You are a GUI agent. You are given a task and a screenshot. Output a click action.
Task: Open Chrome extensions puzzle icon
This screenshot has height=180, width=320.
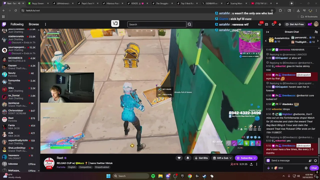tap(280, 10)
